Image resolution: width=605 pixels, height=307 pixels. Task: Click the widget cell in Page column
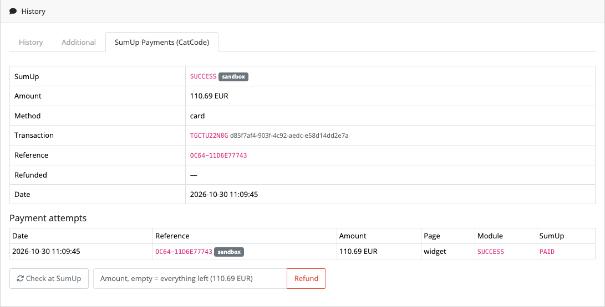[435, 252]
